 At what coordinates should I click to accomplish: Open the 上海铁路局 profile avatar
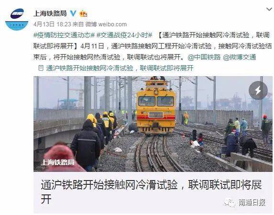17,19
